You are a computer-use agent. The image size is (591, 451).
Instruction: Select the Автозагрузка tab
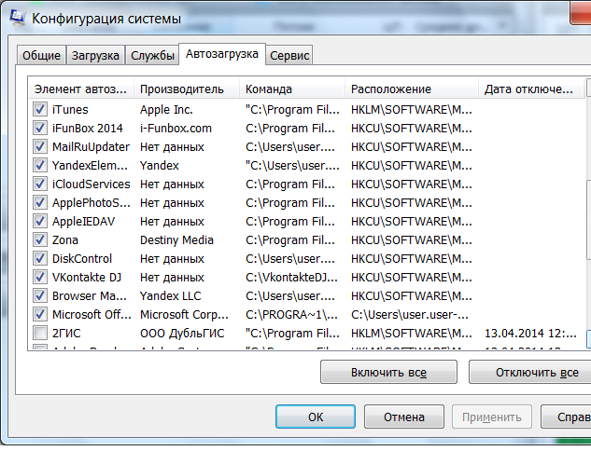click(x=222, y=54)
